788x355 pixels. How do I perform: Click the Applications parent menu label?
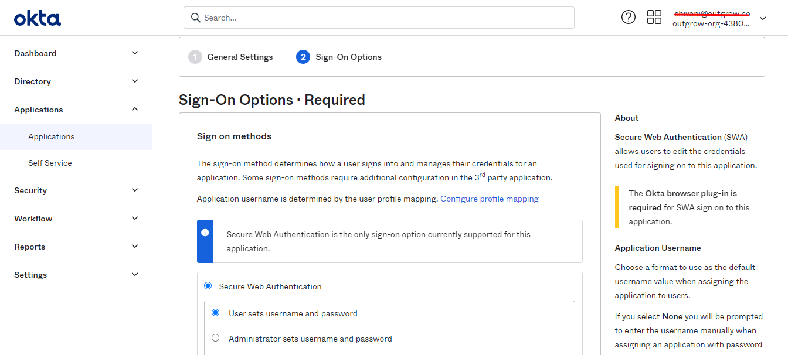coord(39,110)
